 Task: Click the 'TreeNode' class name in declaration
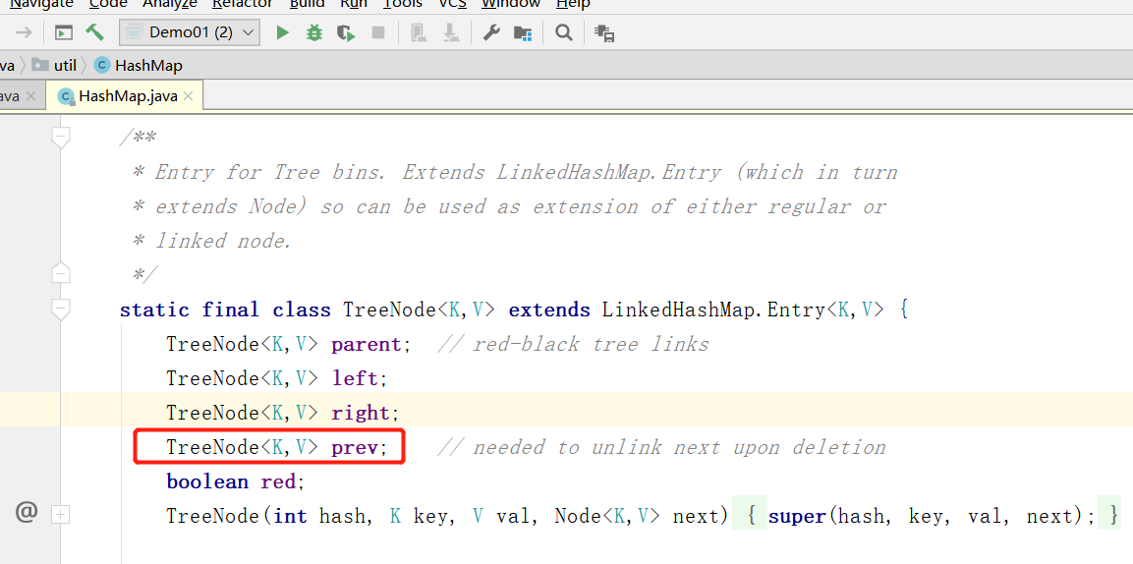pos(390,310)
